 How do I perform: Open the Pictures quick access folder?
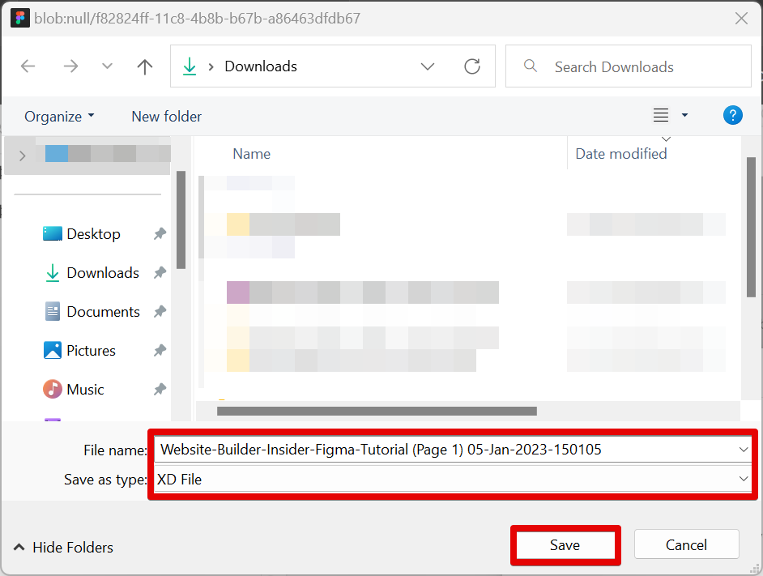(91, 351)
